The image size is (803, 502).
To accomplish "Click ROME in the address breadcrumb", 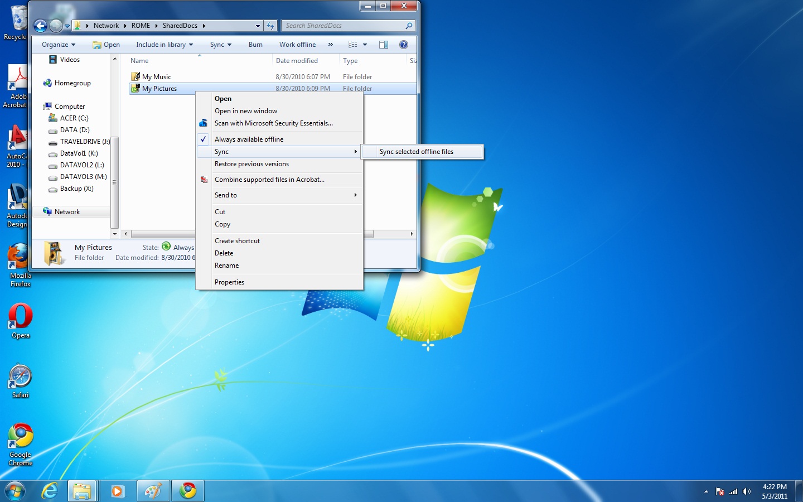I will point(141,26).
